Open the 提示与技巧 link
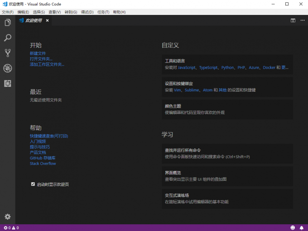 point(40,147)
